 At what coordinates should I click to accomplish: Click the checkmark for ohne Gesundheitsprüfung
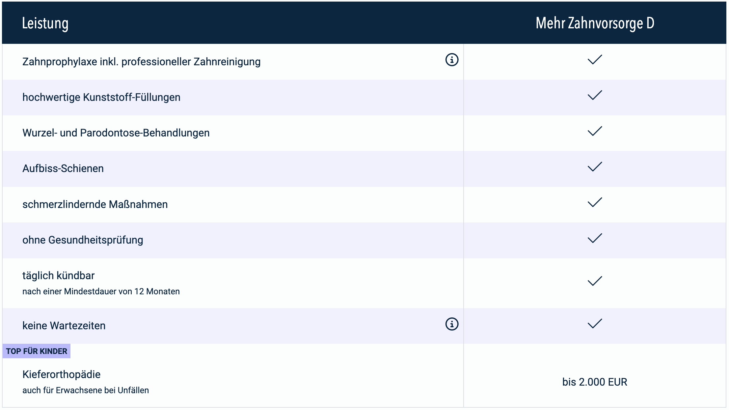pyautogui.click(x=595, y=239)
